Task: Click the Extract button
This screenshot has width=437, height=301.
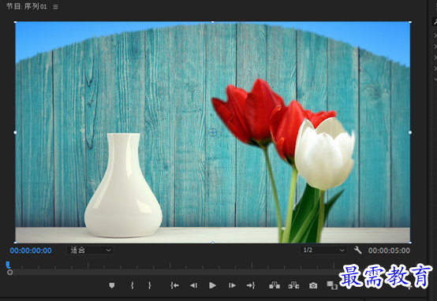Action: [293, 285]
